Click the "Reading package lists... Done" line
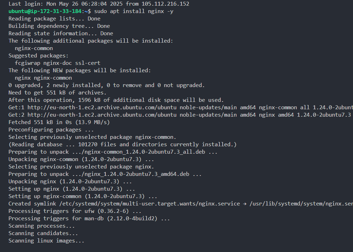 click(x=54, y=19)
